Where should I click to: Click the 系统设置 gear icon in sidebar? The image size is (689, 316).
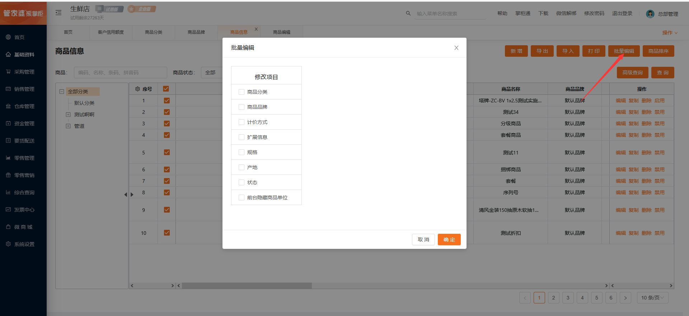pyautogui.click(x=8, y=244)
